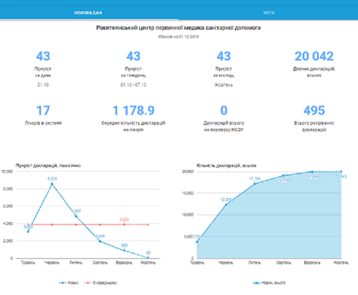Click the 1 178.9 average declarations value

pyautogui.click(x=134, y=110)
